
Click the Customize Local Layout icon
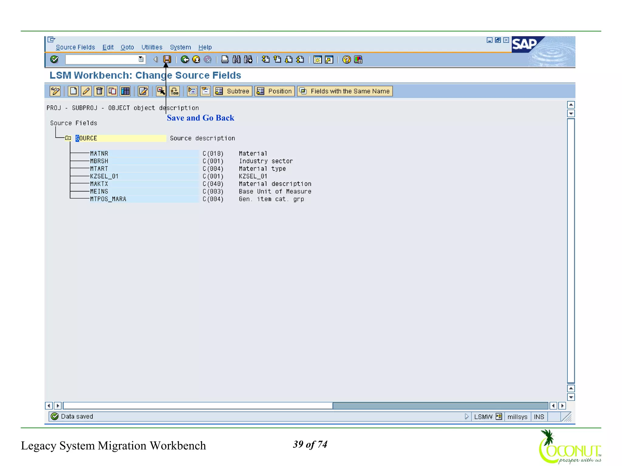click(358, 59)
